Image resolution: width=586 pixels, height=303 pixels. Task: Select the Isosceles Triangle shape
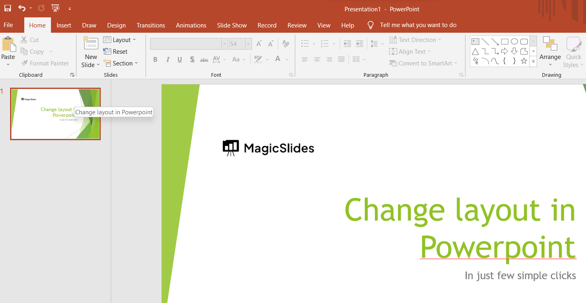tap(476, 51)
